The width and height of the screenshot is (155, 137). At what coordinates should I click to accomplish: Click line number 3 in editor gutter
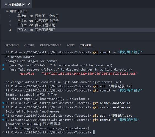[x=10, y=25]
